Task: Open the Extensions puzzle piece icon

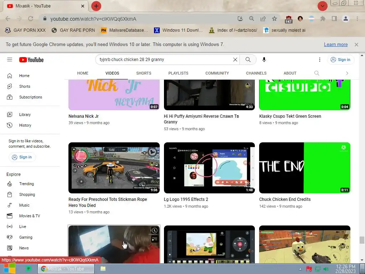Action: click(x=323, y=19)
